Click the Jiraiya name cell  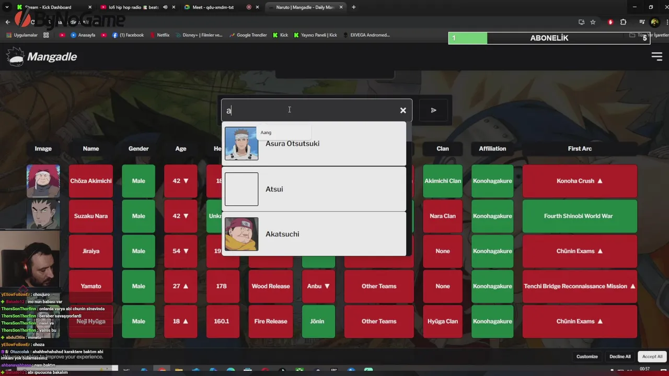click(x=91, y=251)
